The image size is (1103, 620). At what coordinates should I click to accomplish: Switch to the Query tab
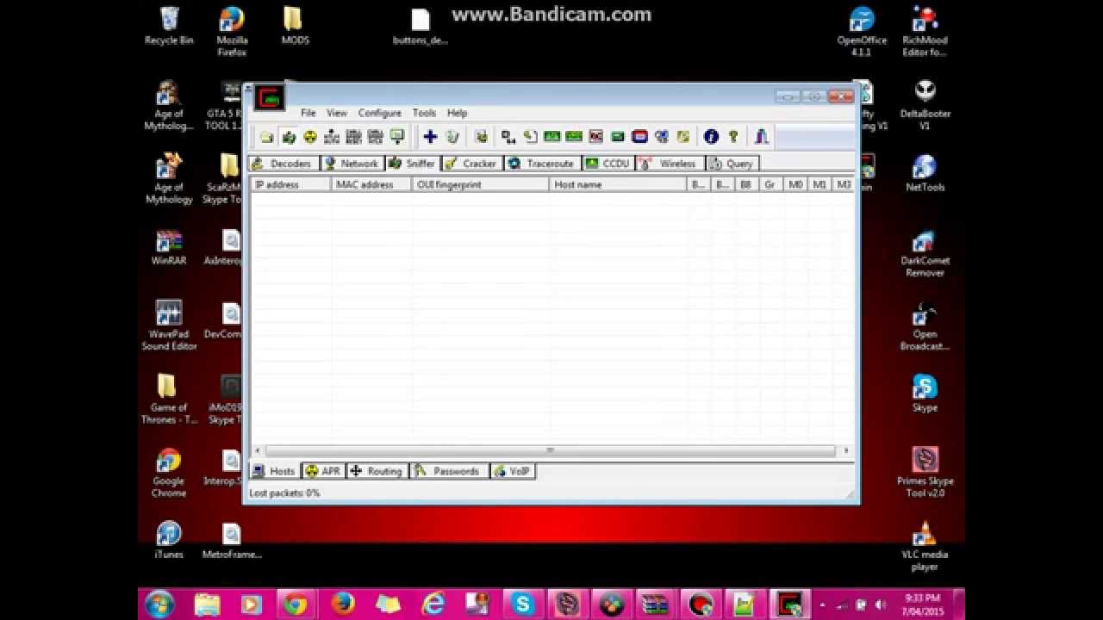point(732,164)
